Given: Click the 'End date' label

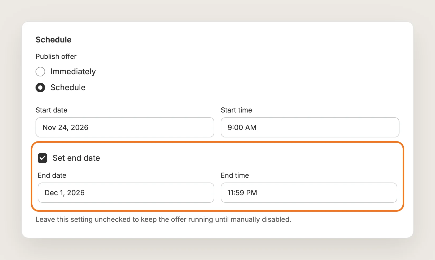Looking at the screenshot, I should [x=52, y=175].
